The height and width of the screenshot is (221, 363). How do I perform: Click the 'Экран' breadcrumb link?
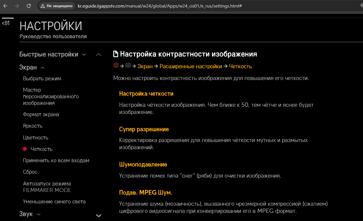point(145,66)
